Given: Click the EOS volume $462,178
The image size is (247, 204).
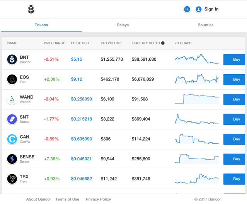Looking at the screenshot, I should [x=110, y=79].
